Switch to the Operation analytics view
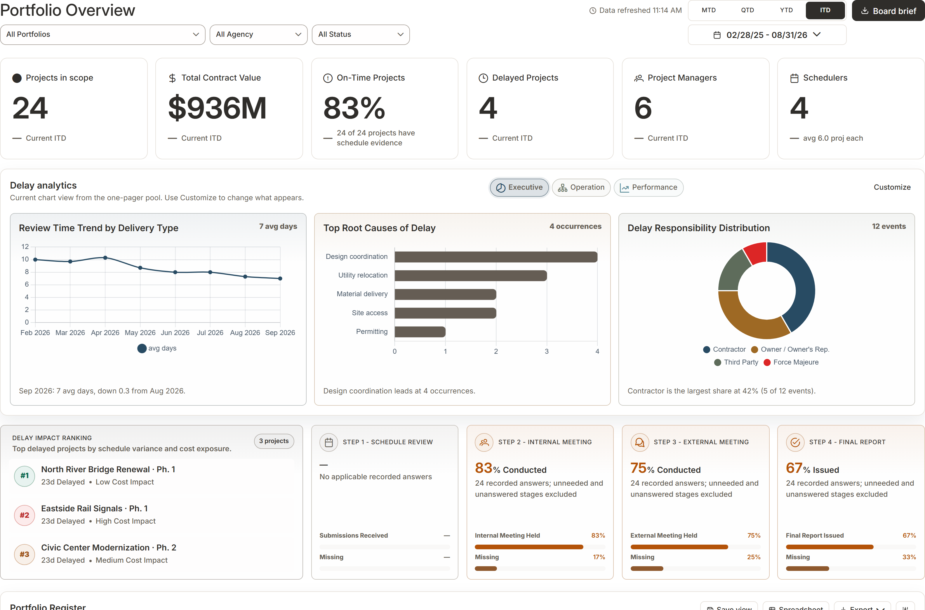925x610 pixels. [581, 187]
